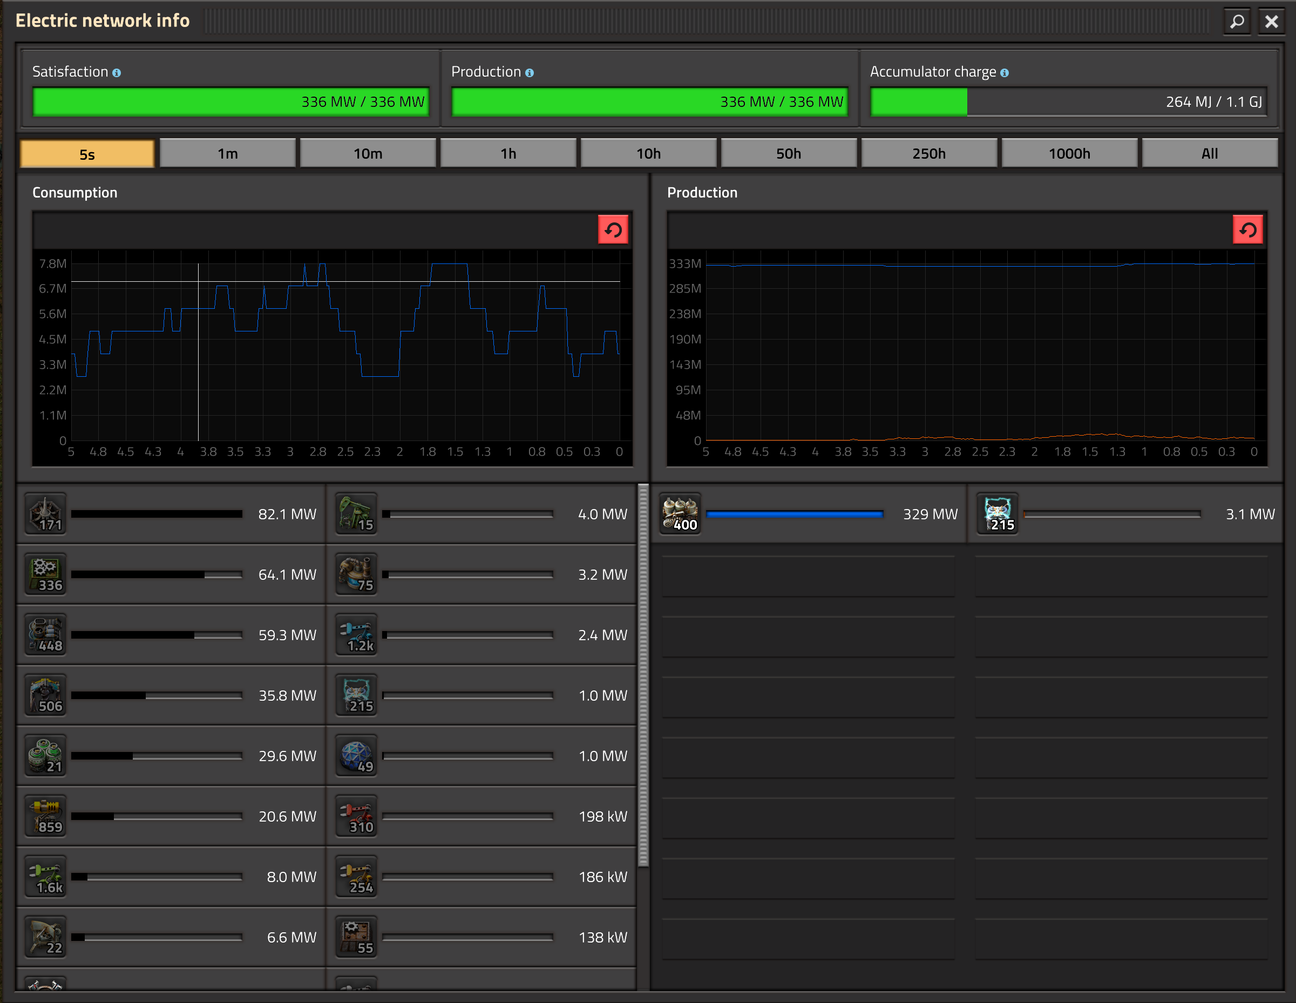This screenshot has height=1003, width=1296.
Task: Click the yellow inserter icon labeled 254
Action: click(357, 877)
